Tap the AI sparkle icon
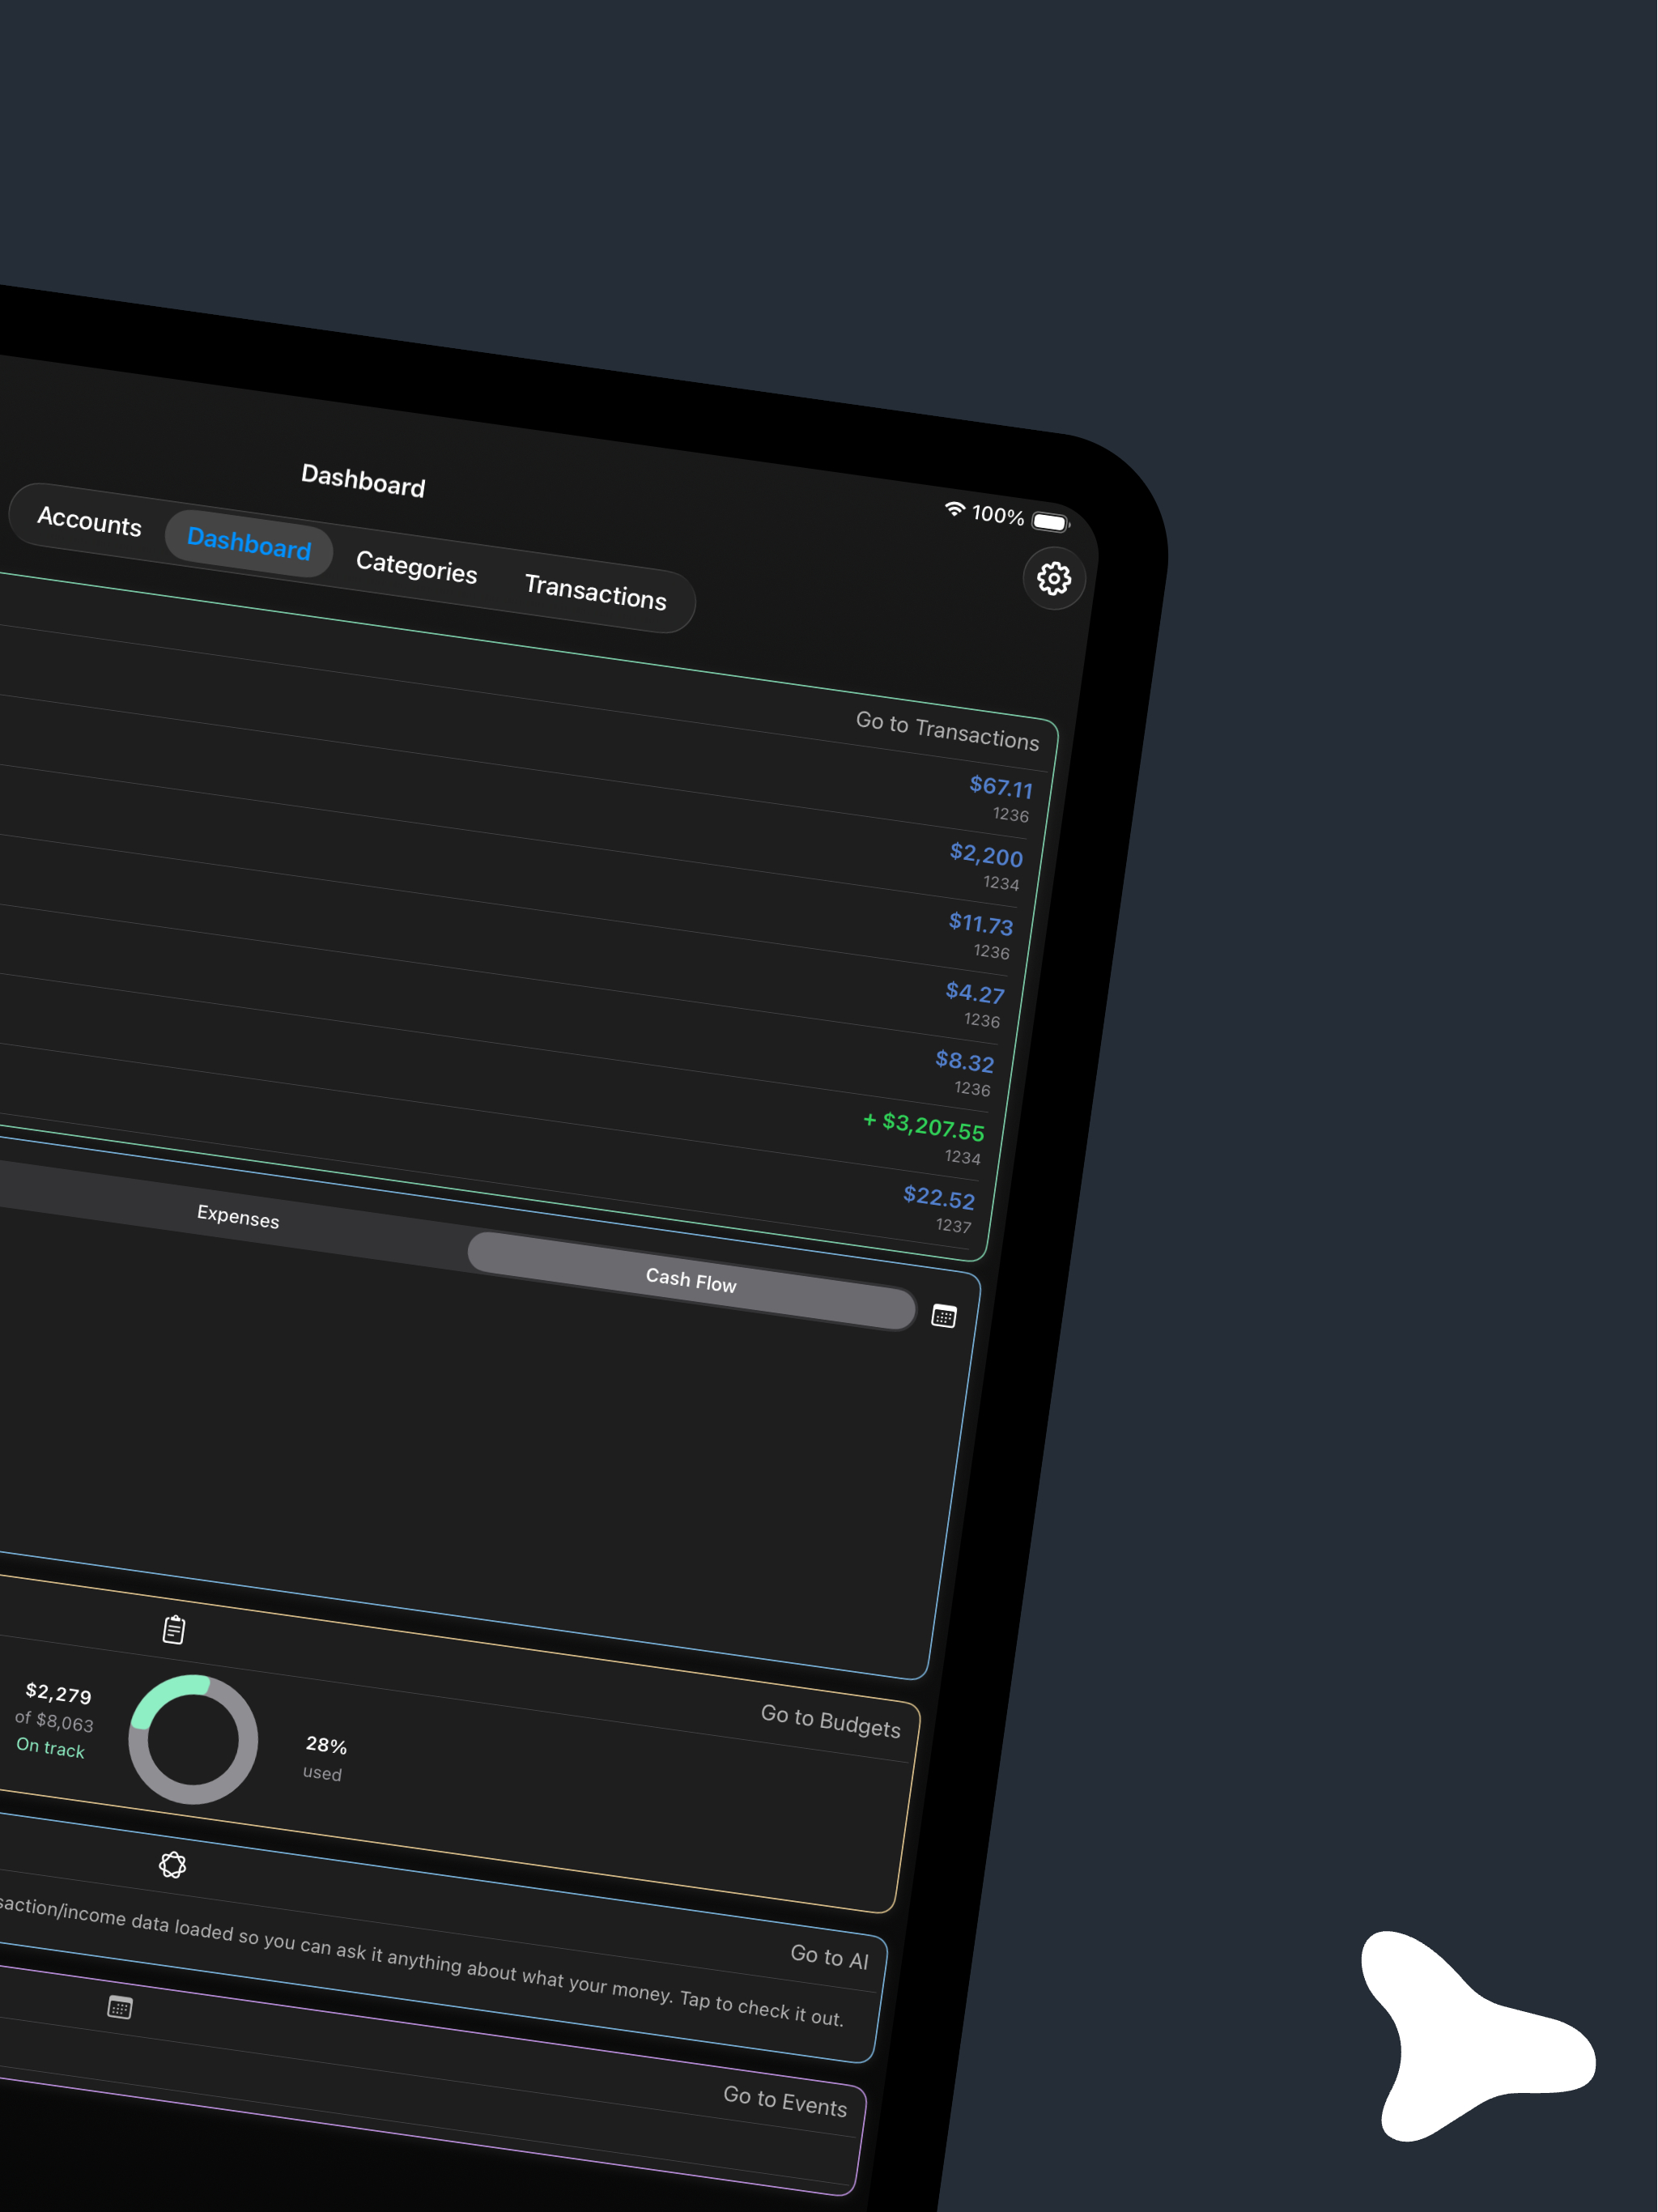Image resolution: width=1658 pixels, height=2212 pixels. pos(172,1864)
